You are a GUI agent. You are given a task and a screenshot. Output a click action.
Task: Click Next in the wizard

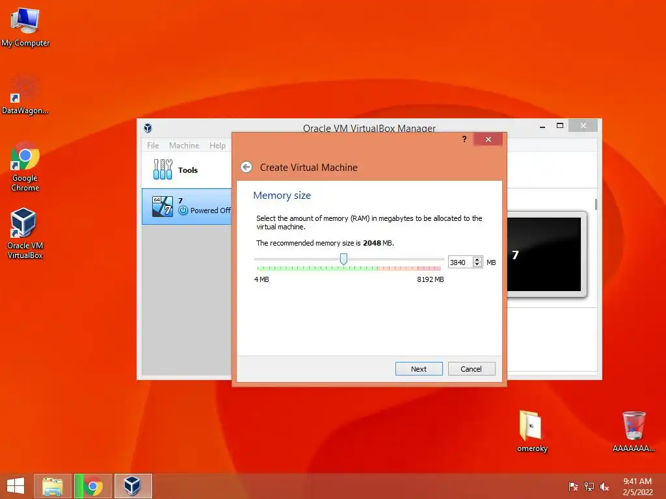click(419, 369)
